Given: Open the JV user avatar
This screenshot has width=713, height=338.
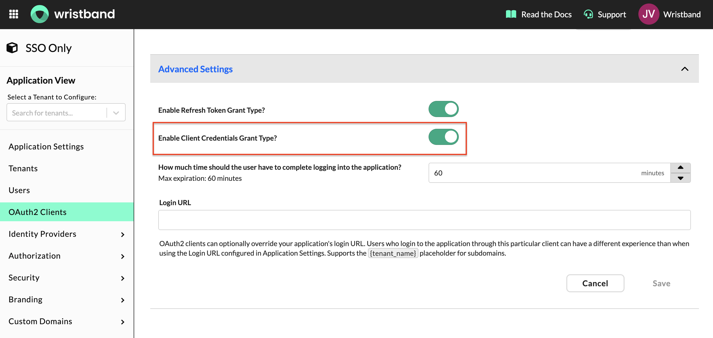Looking at the screenshot, I should (648, 14).
